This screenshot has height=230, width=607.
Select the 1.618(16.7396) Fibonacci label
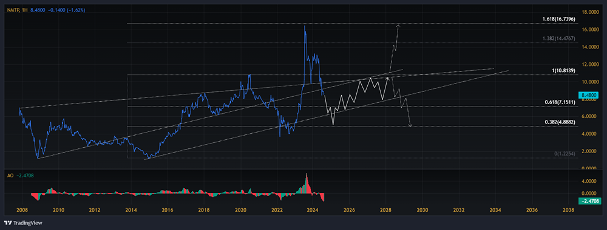coord(560,19)
